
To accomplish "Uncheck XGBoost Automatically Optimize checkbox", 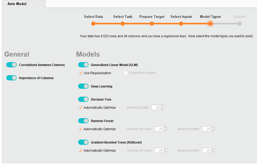I will (80, 150).
